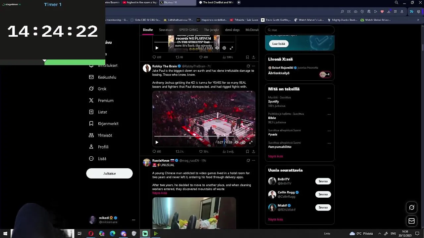Bookmark Robby The Brain's post
Image resolution: width=424 pixels, height=238 pixels.
(x=247, y=151)
